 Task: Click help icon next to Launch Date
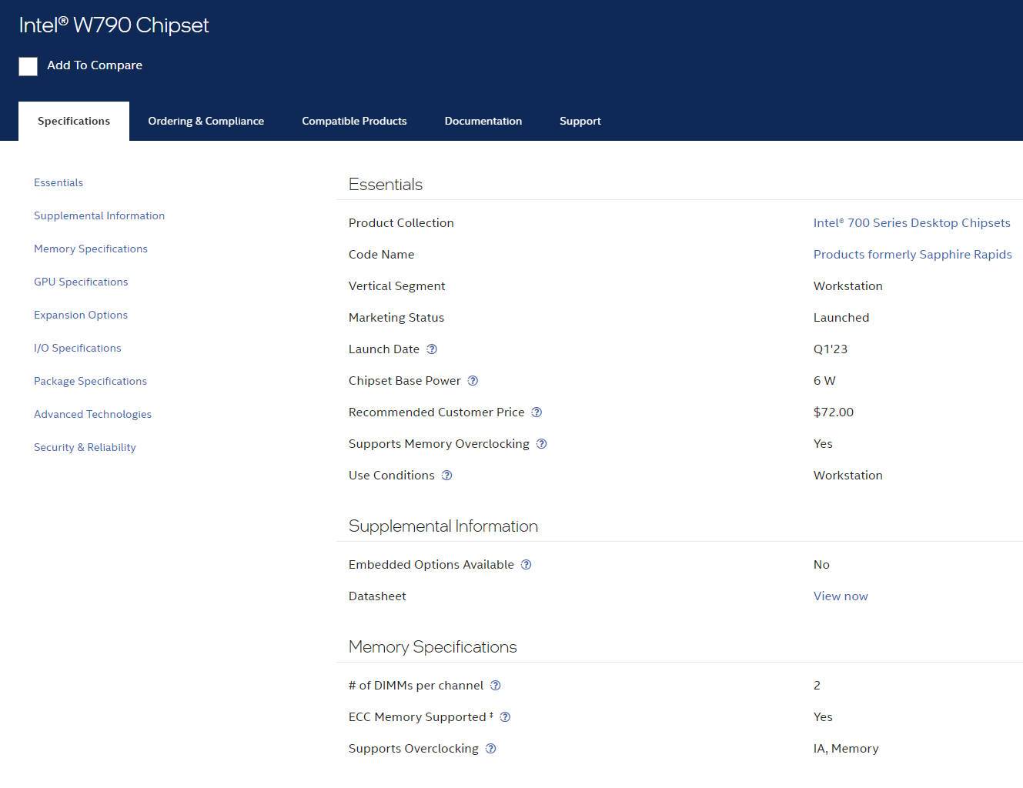coord(432,349)
